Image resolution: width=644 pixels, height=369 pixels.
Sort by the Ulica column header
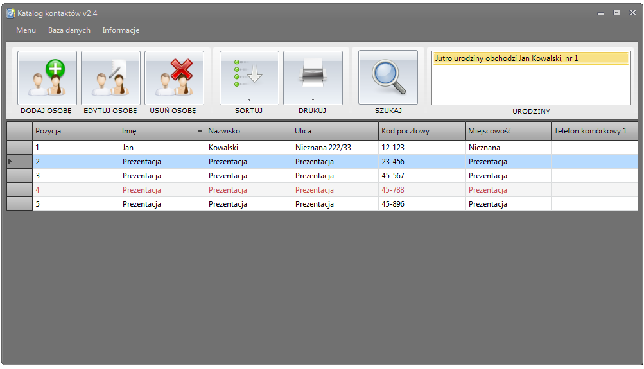point(335,131)
